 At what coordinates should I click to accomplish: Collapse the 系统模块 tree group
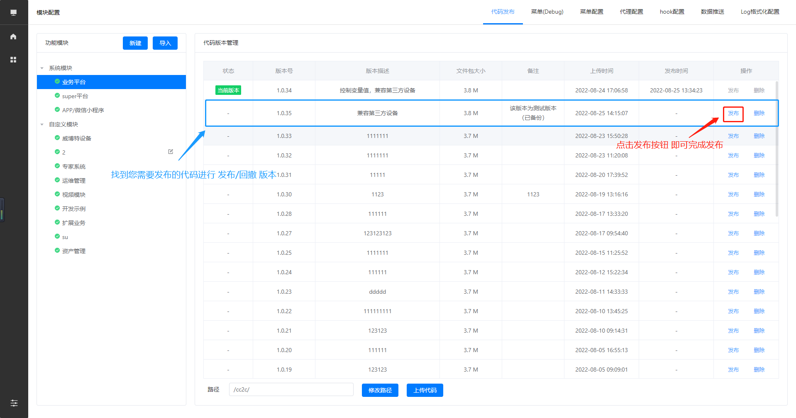click(42, 68)
